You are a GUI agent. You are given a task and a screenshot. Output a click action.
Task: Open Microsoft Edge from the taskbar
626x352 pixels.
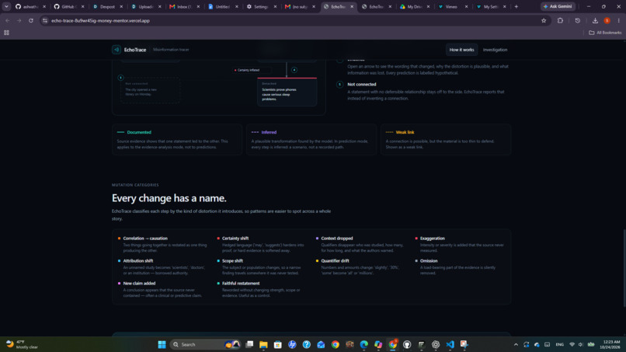(x=363, y=344)
